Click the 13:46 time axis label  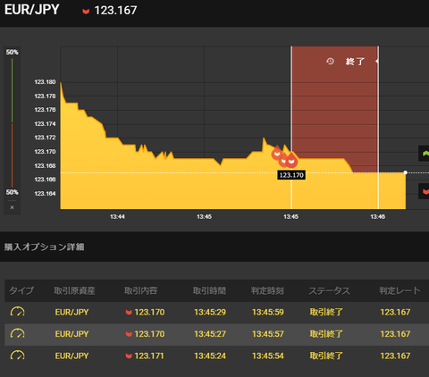pos(378,217)
